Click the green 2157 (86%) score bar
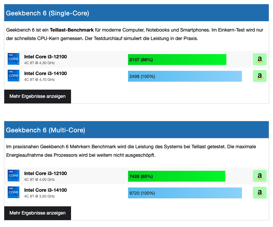This screenshot has width=273, height=227. 177,60
